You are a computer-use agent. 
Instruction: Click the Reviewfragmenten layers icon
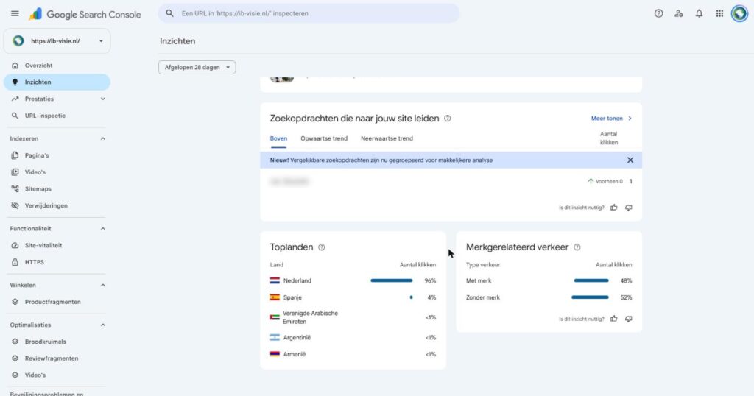point(15,358)
